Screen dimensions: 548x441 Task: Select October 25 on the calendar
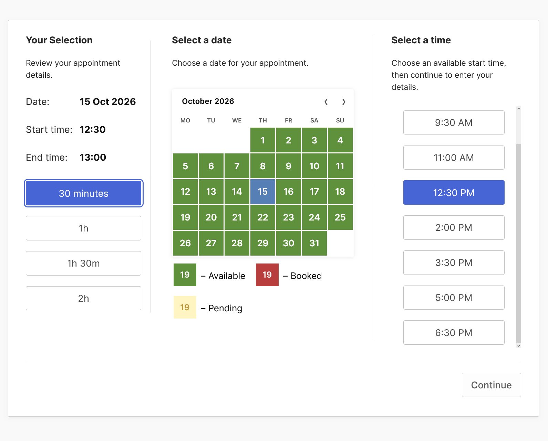(x=340, y=217)
